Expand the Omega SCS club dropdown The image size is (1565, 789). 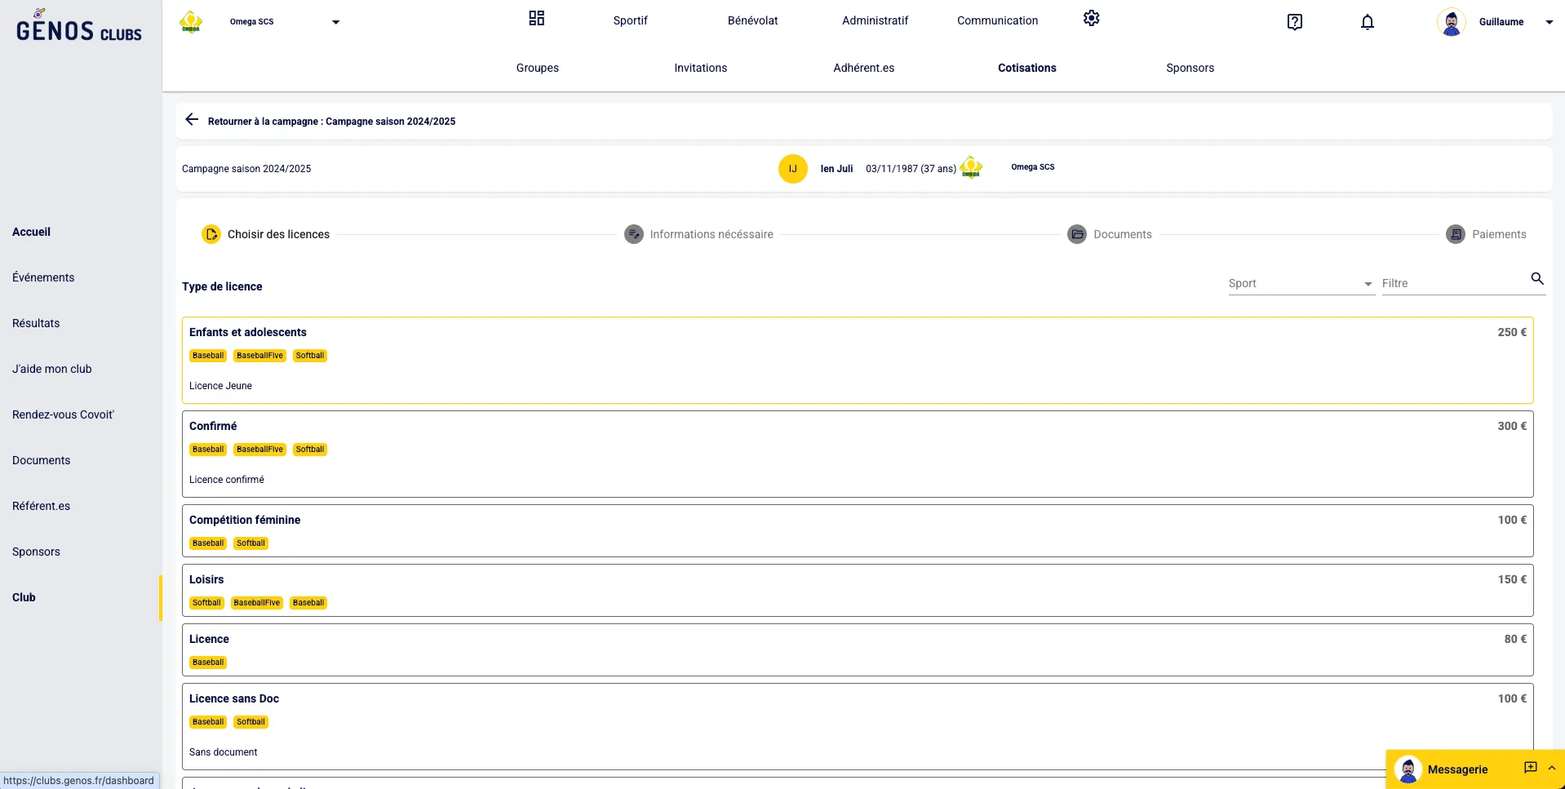pyautogui.click(x=335, y=22)
